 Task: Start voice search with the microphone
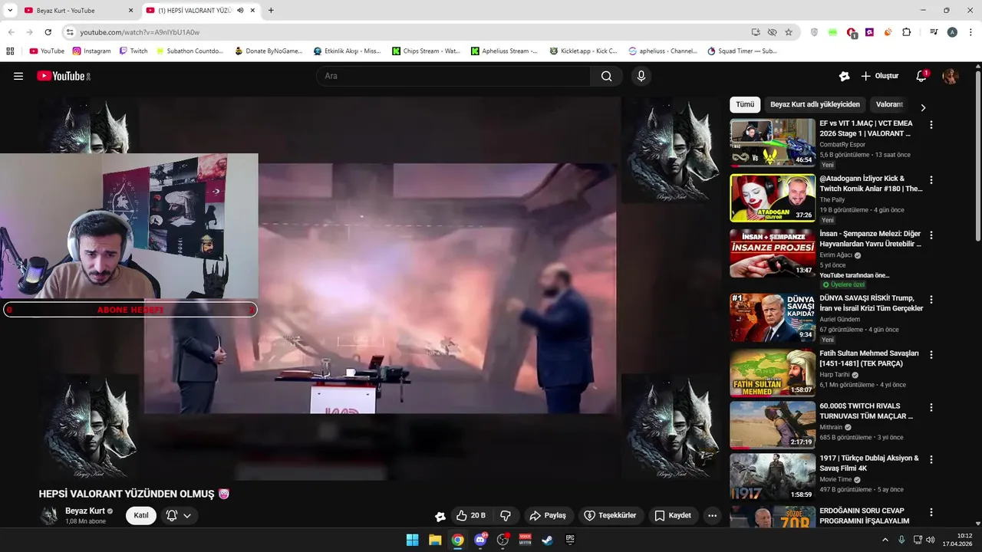(641, 76)
